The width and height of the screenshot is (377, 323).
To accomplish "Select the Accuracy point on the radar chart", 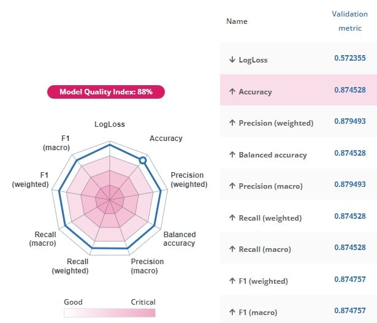I will pos(143,160).
